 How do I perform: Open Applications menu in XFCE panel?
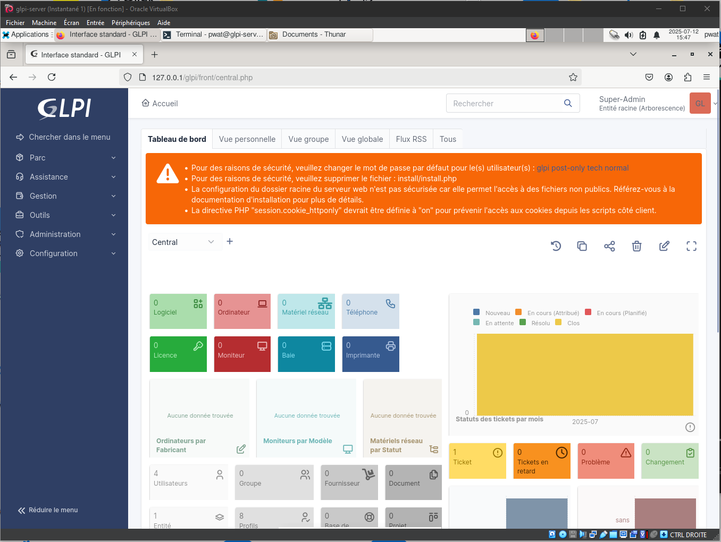click(x=26, y=35)
